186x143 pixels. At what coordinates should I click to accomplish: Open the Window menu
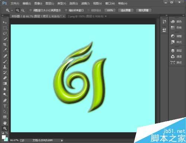[x=110, y=4]
